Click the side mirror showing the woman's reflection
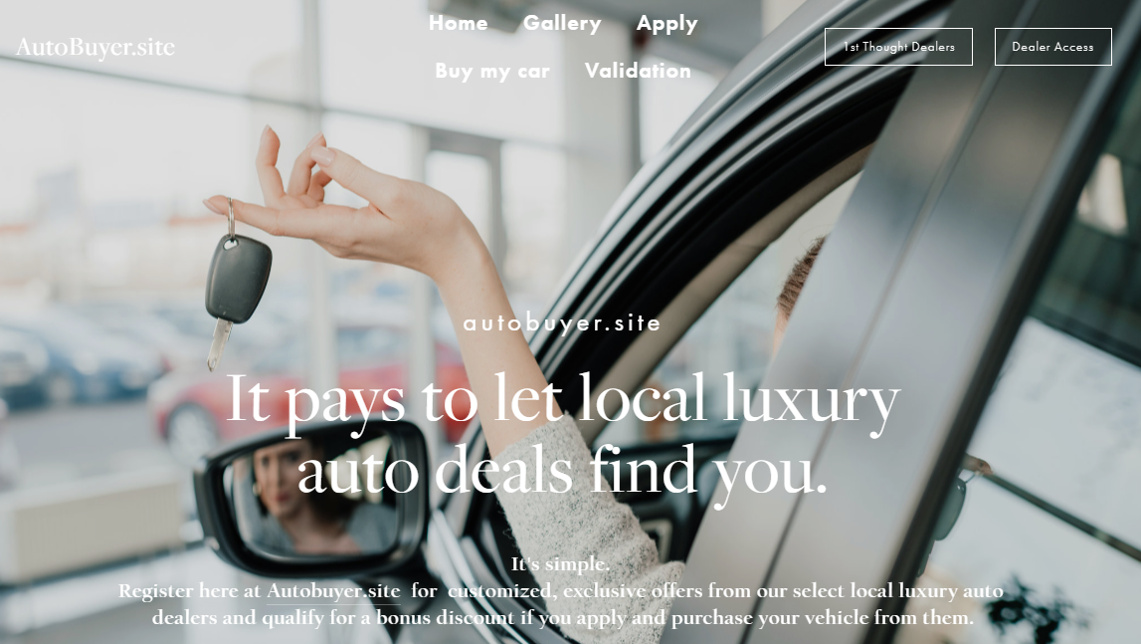1141x644 pixels. (x=314, y=498)
